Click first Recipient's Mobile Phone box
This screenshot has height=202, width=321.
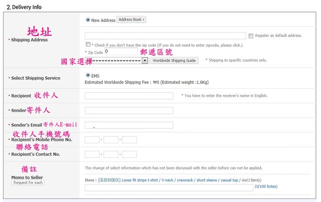click(92, 140)
